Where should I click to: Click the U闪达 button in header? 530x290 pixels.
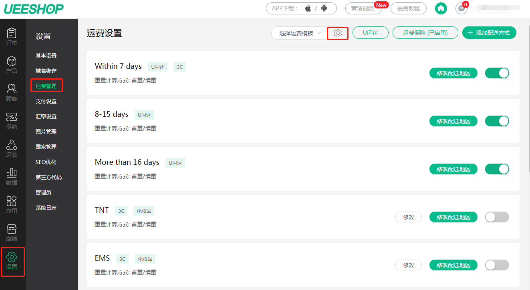tap(371, 33)
